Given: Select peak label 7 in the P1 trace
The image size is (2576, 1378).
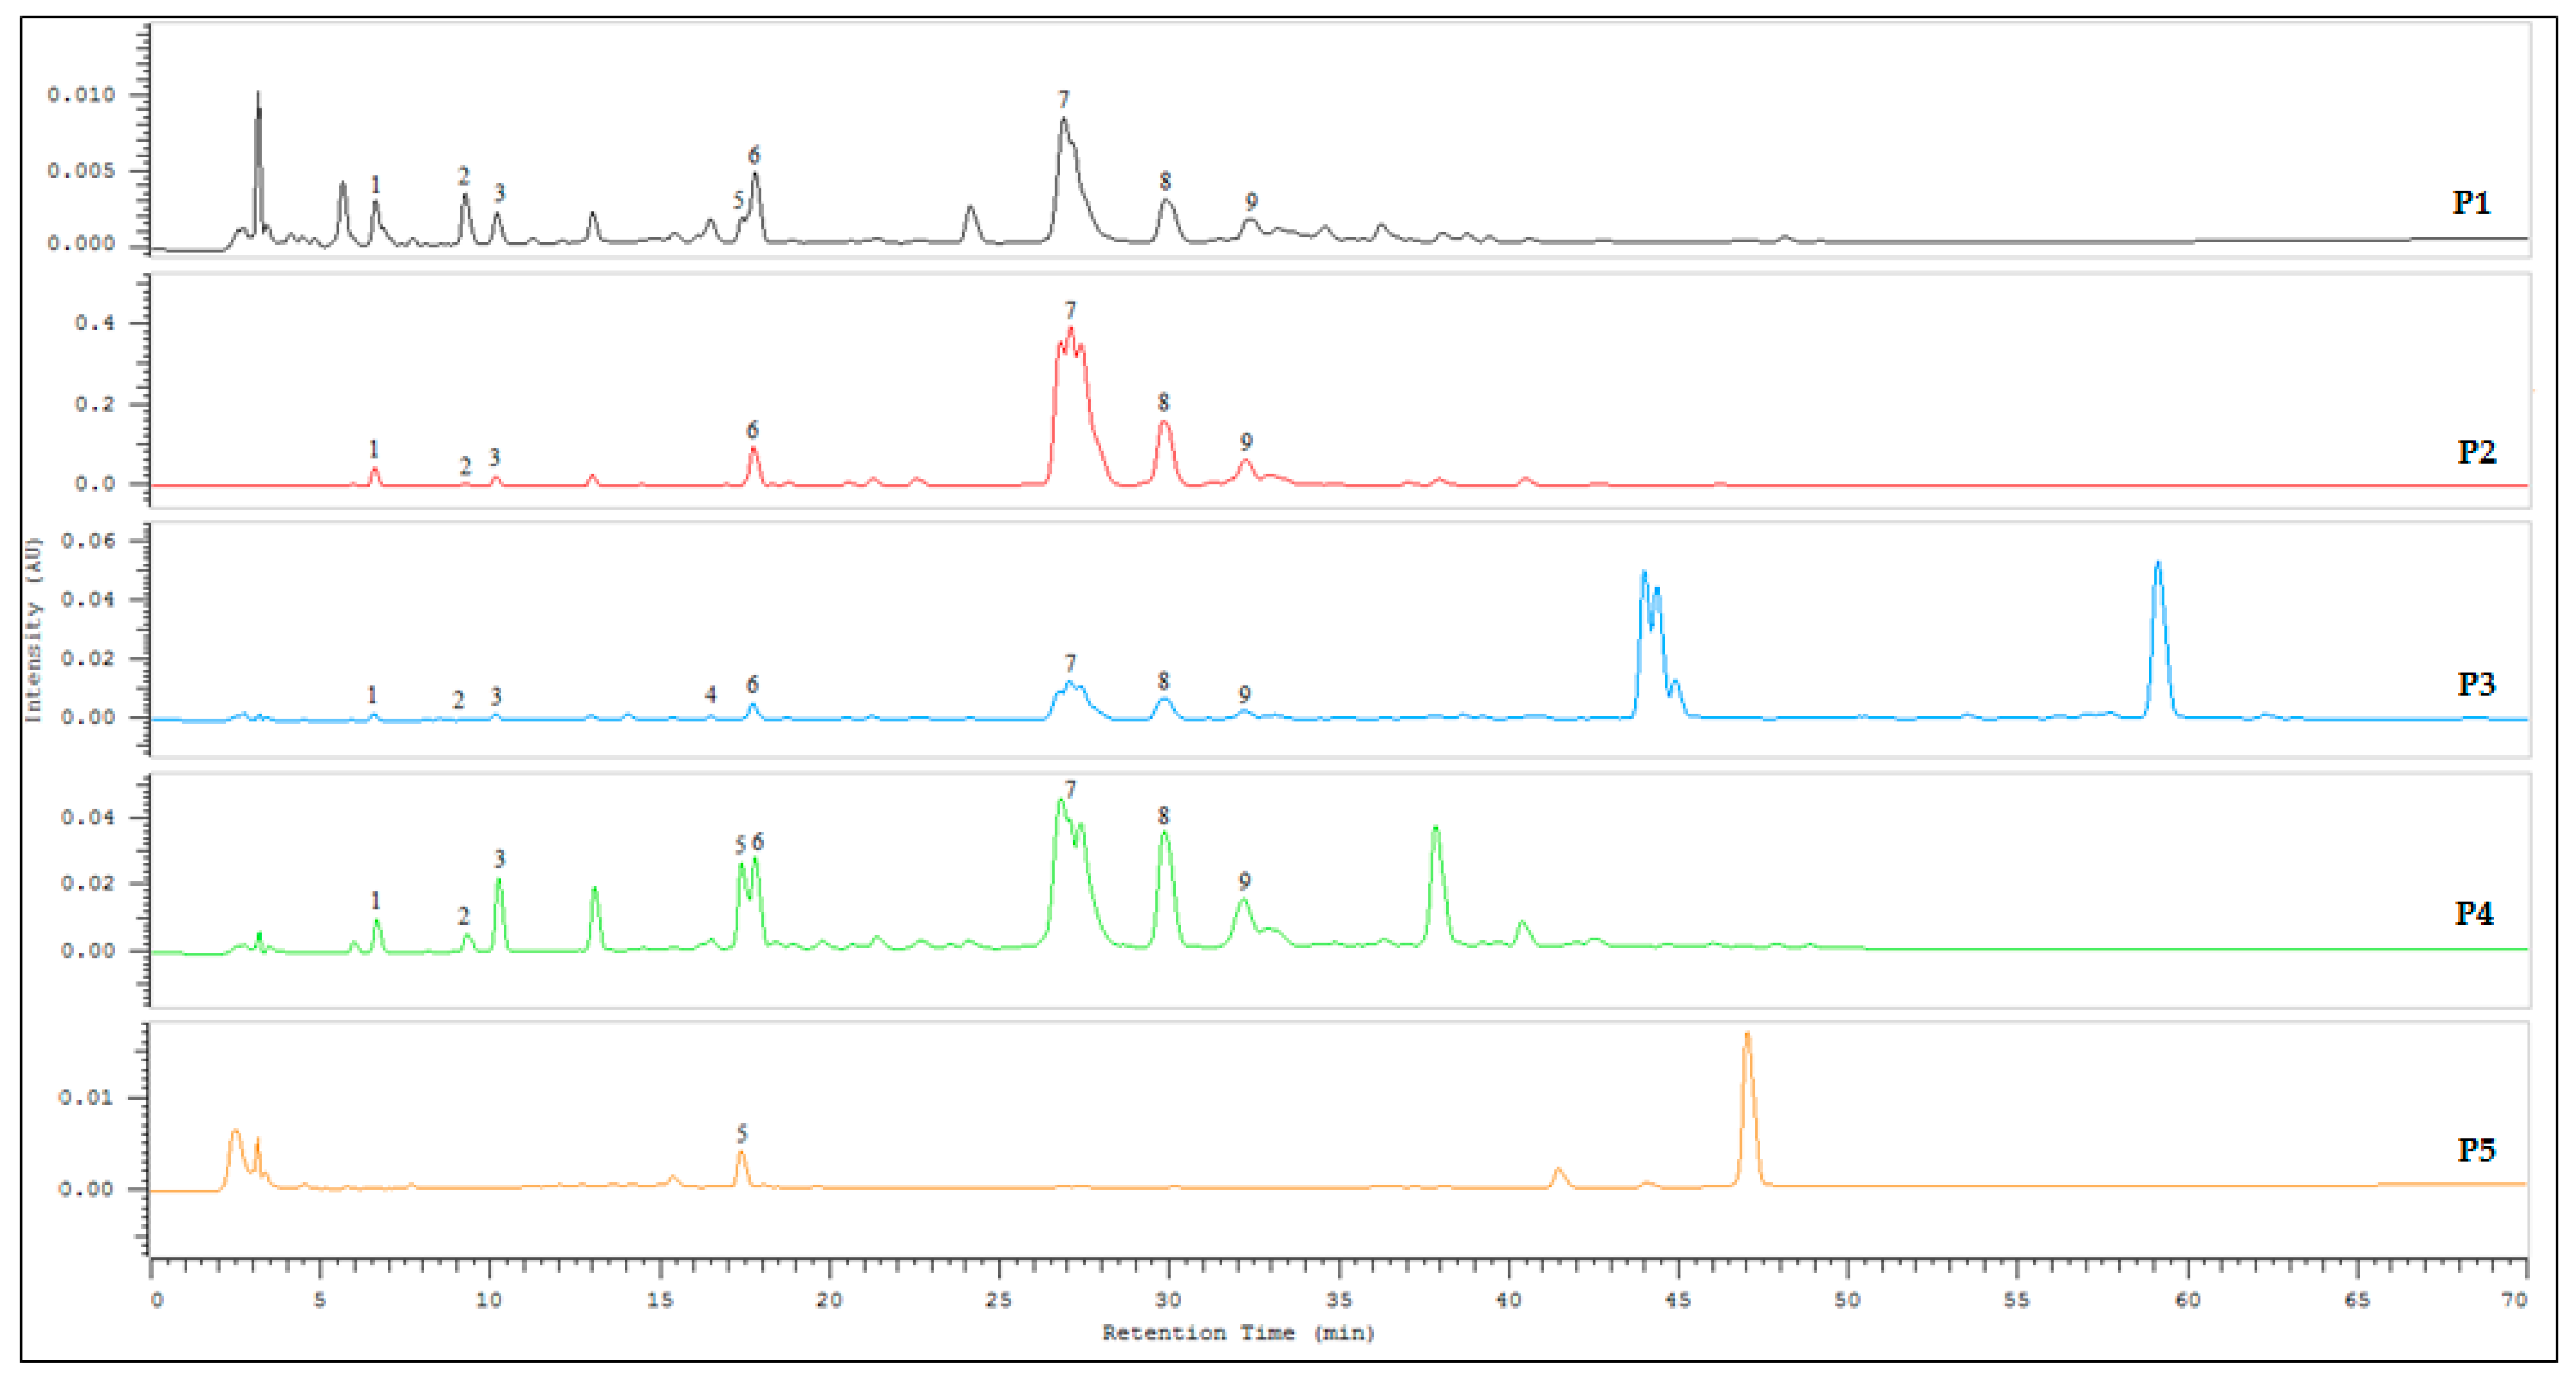Looking at the screenshot, I should pyautogui.click(x=1063, y=99).
